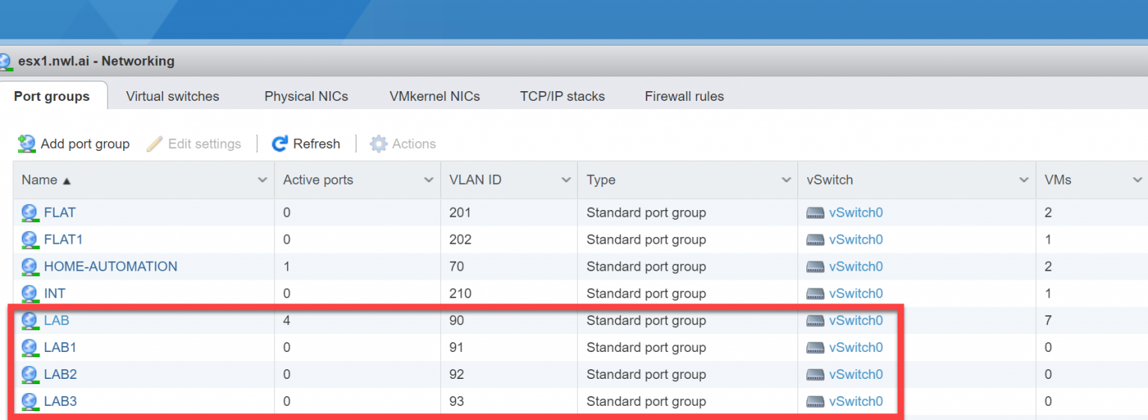The width and height of the screenshot is (1148, 420).
Task: Open vSwitch0 link in the LAB3 row
Action: pyautogui.click(x=856, y=401)
